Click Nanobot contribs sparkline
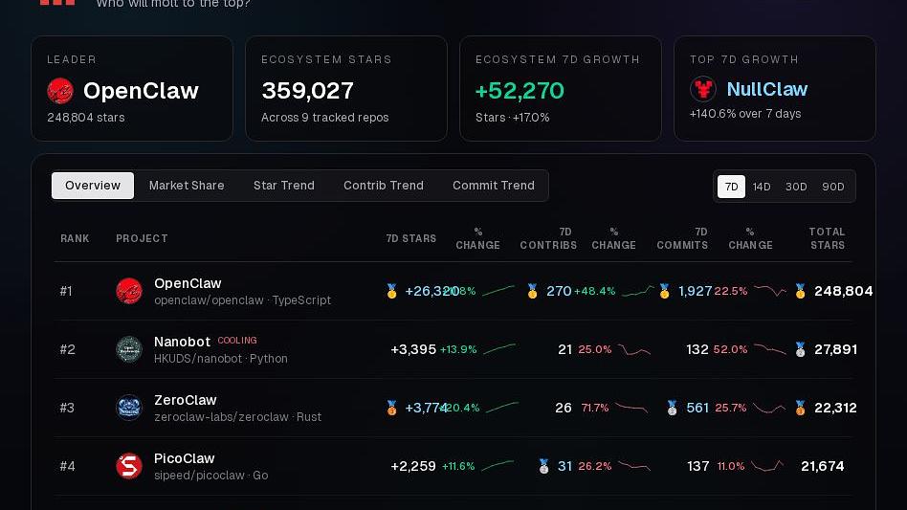 634,349
